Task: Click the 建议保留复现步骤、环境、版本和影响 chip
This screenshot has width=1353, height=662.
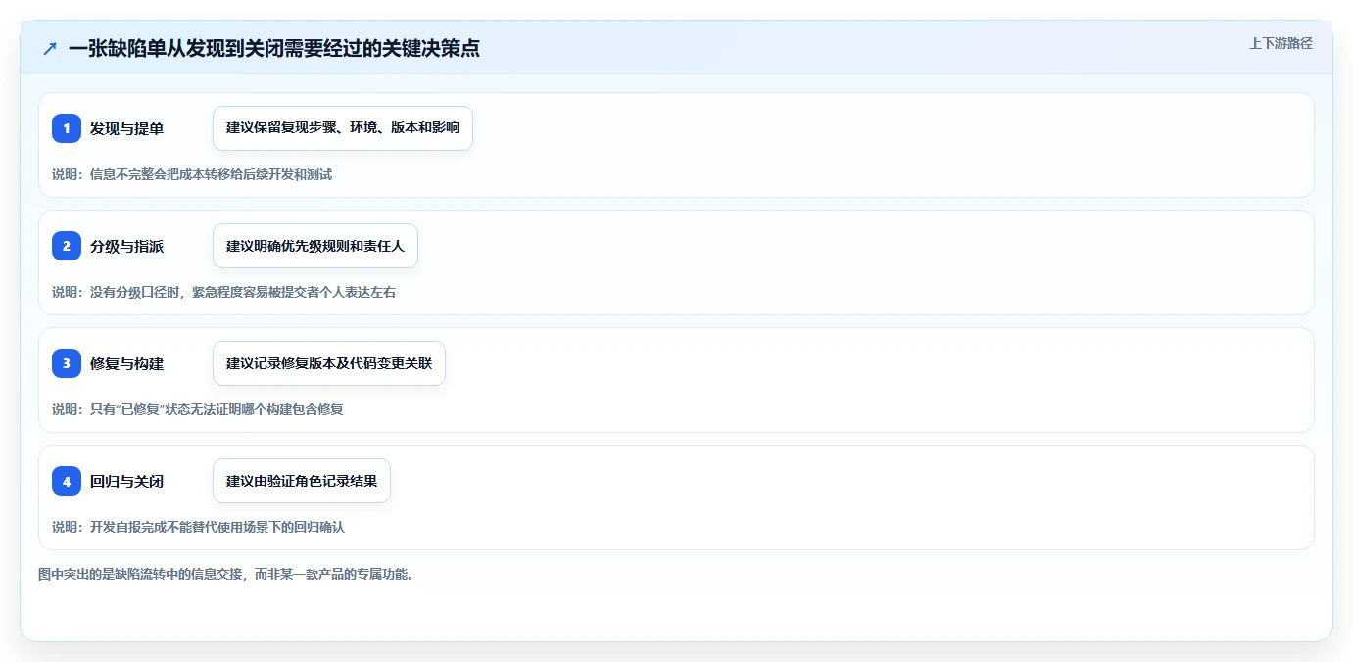Action: pos(343,128)
